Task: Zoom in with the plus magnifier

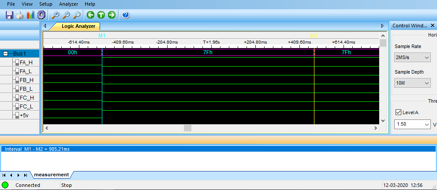Action: 56,15
